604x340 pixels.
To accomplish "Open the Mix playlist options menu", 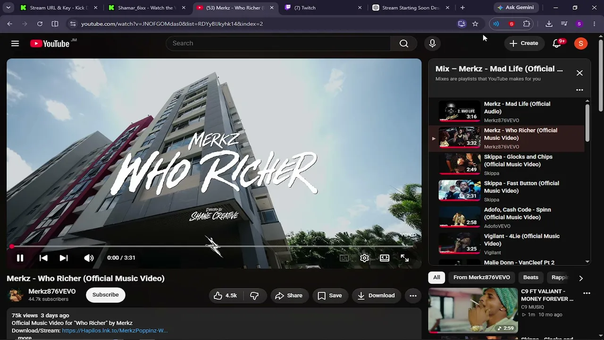I will (579, 90).
